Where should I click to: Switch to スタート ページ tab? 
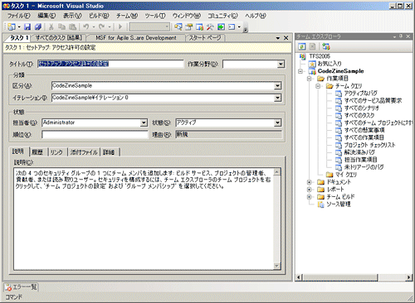coord(205,38)
